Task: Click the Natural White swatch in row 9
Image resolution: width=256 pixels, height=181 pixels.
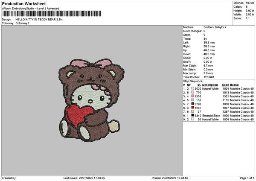Action: tap(193, 119)
